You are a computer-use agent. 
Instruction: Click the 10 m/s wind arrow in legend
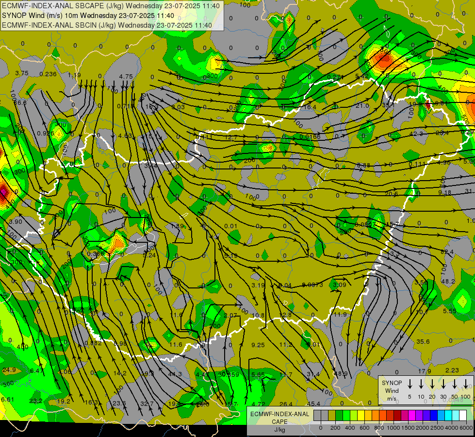coord(421,384)
